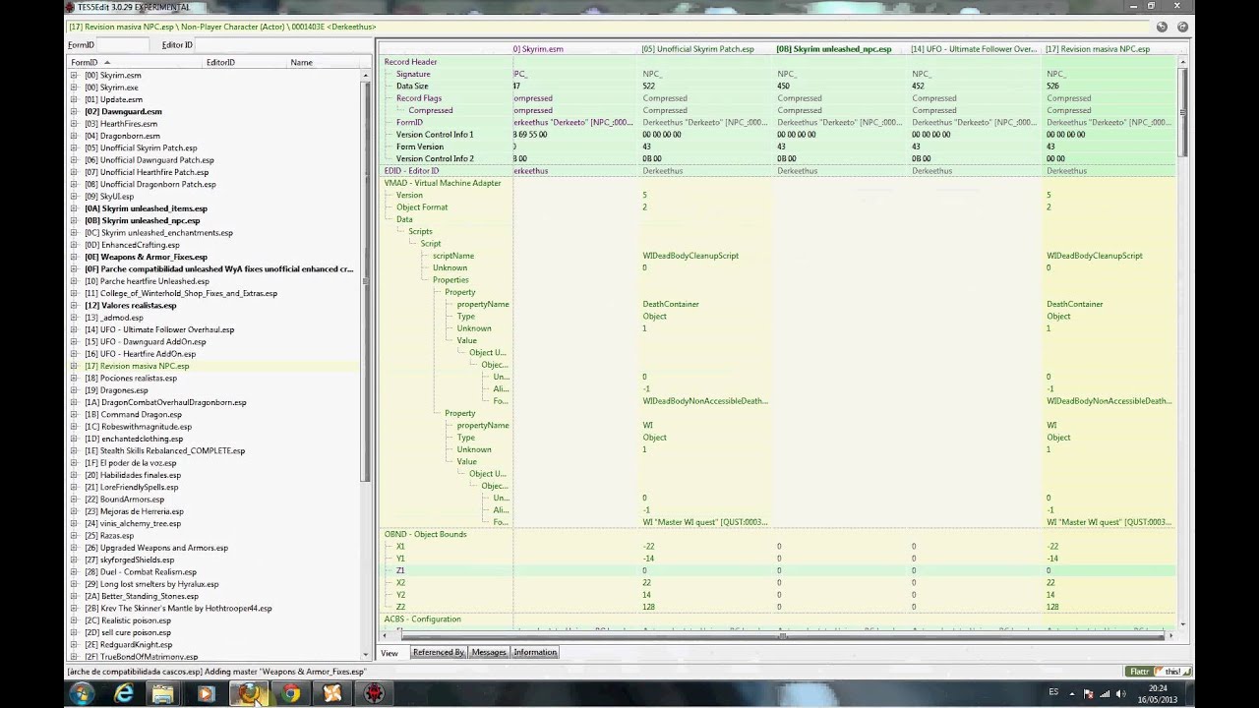This screenshot has width=1259, height=708.
Task: Expand the [2F] TrueBondOfMatrimony.esp node
Action: [74, 656]
